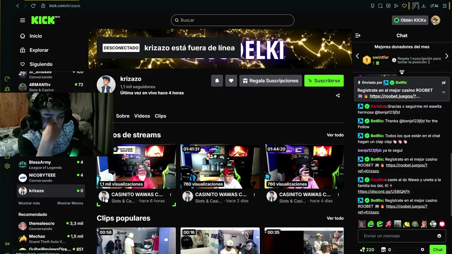Click Ver todo for streams section
This screenshot has width=452, height=254.
[x=335, y=135]
